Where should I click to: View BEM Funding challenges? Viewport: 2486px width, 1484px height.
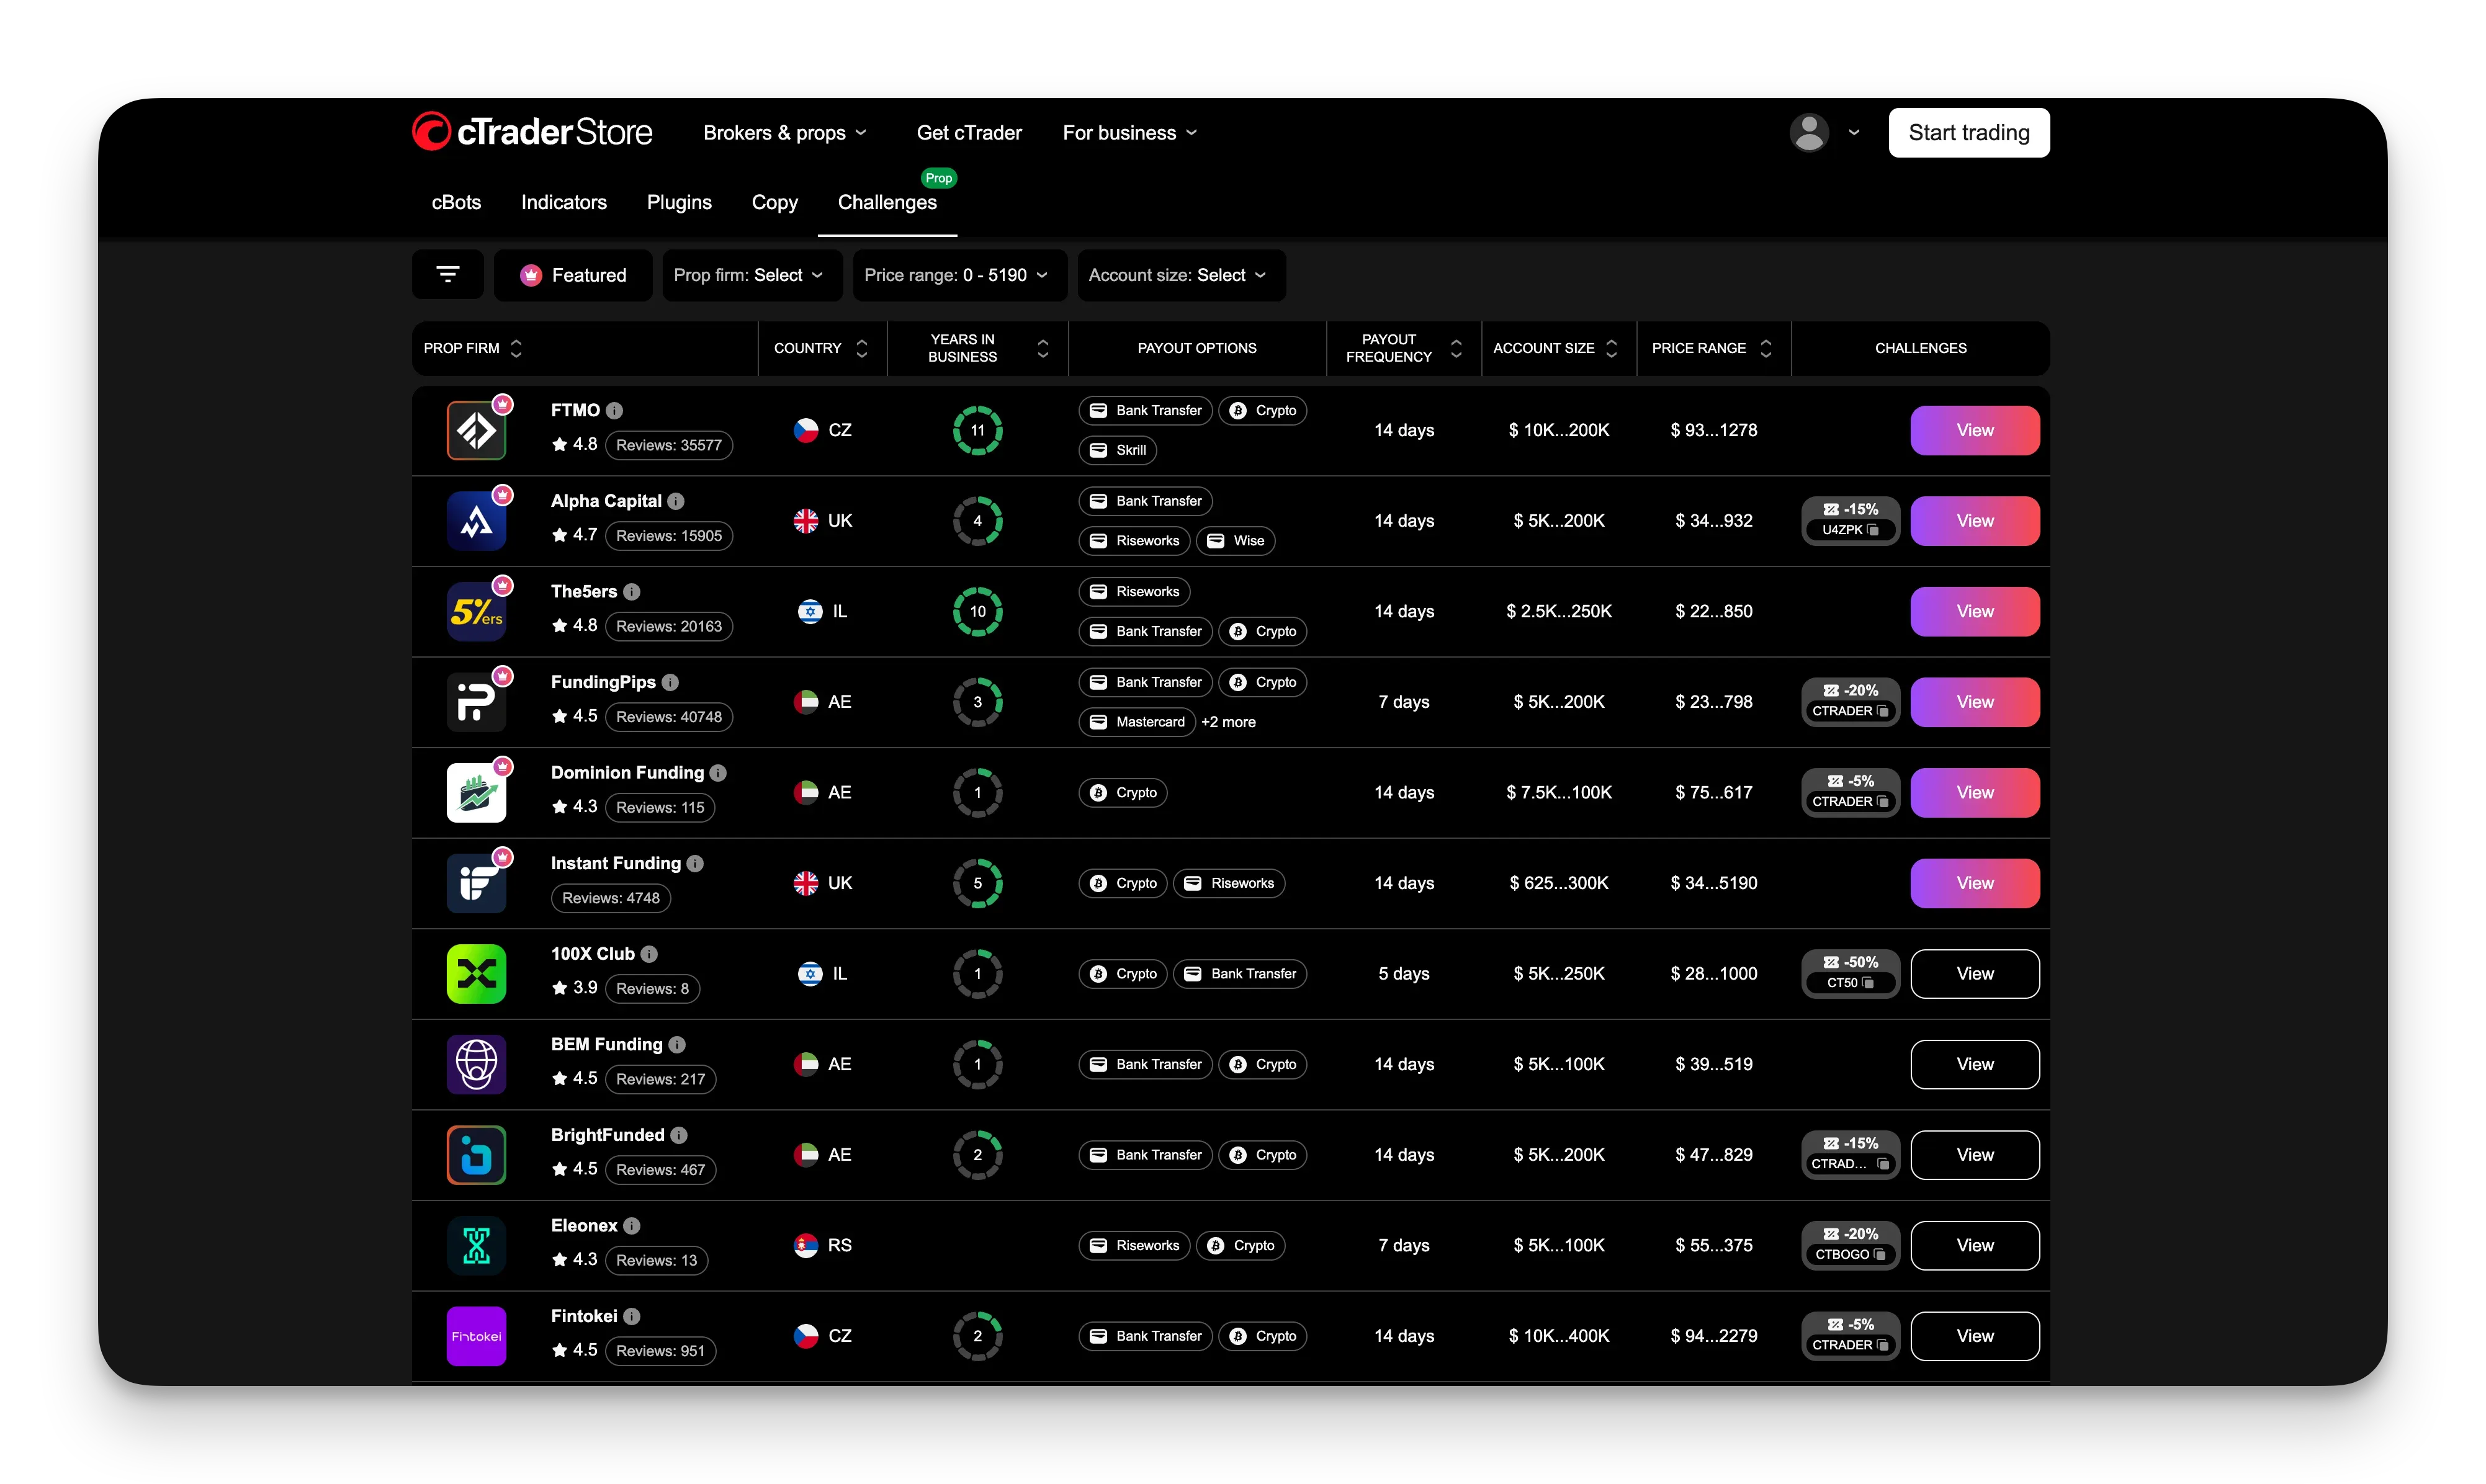(1974, 1064)
